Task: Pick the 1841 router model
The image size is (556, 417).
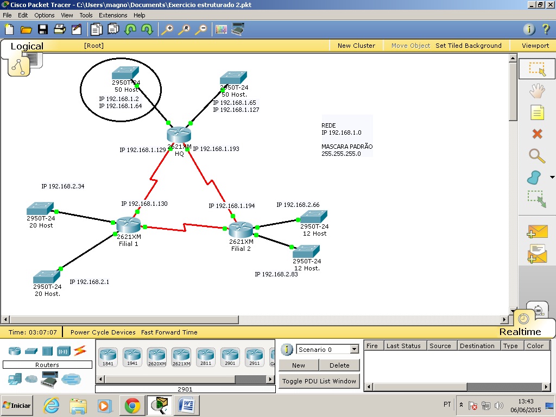Action: click(x=108, y=357)
